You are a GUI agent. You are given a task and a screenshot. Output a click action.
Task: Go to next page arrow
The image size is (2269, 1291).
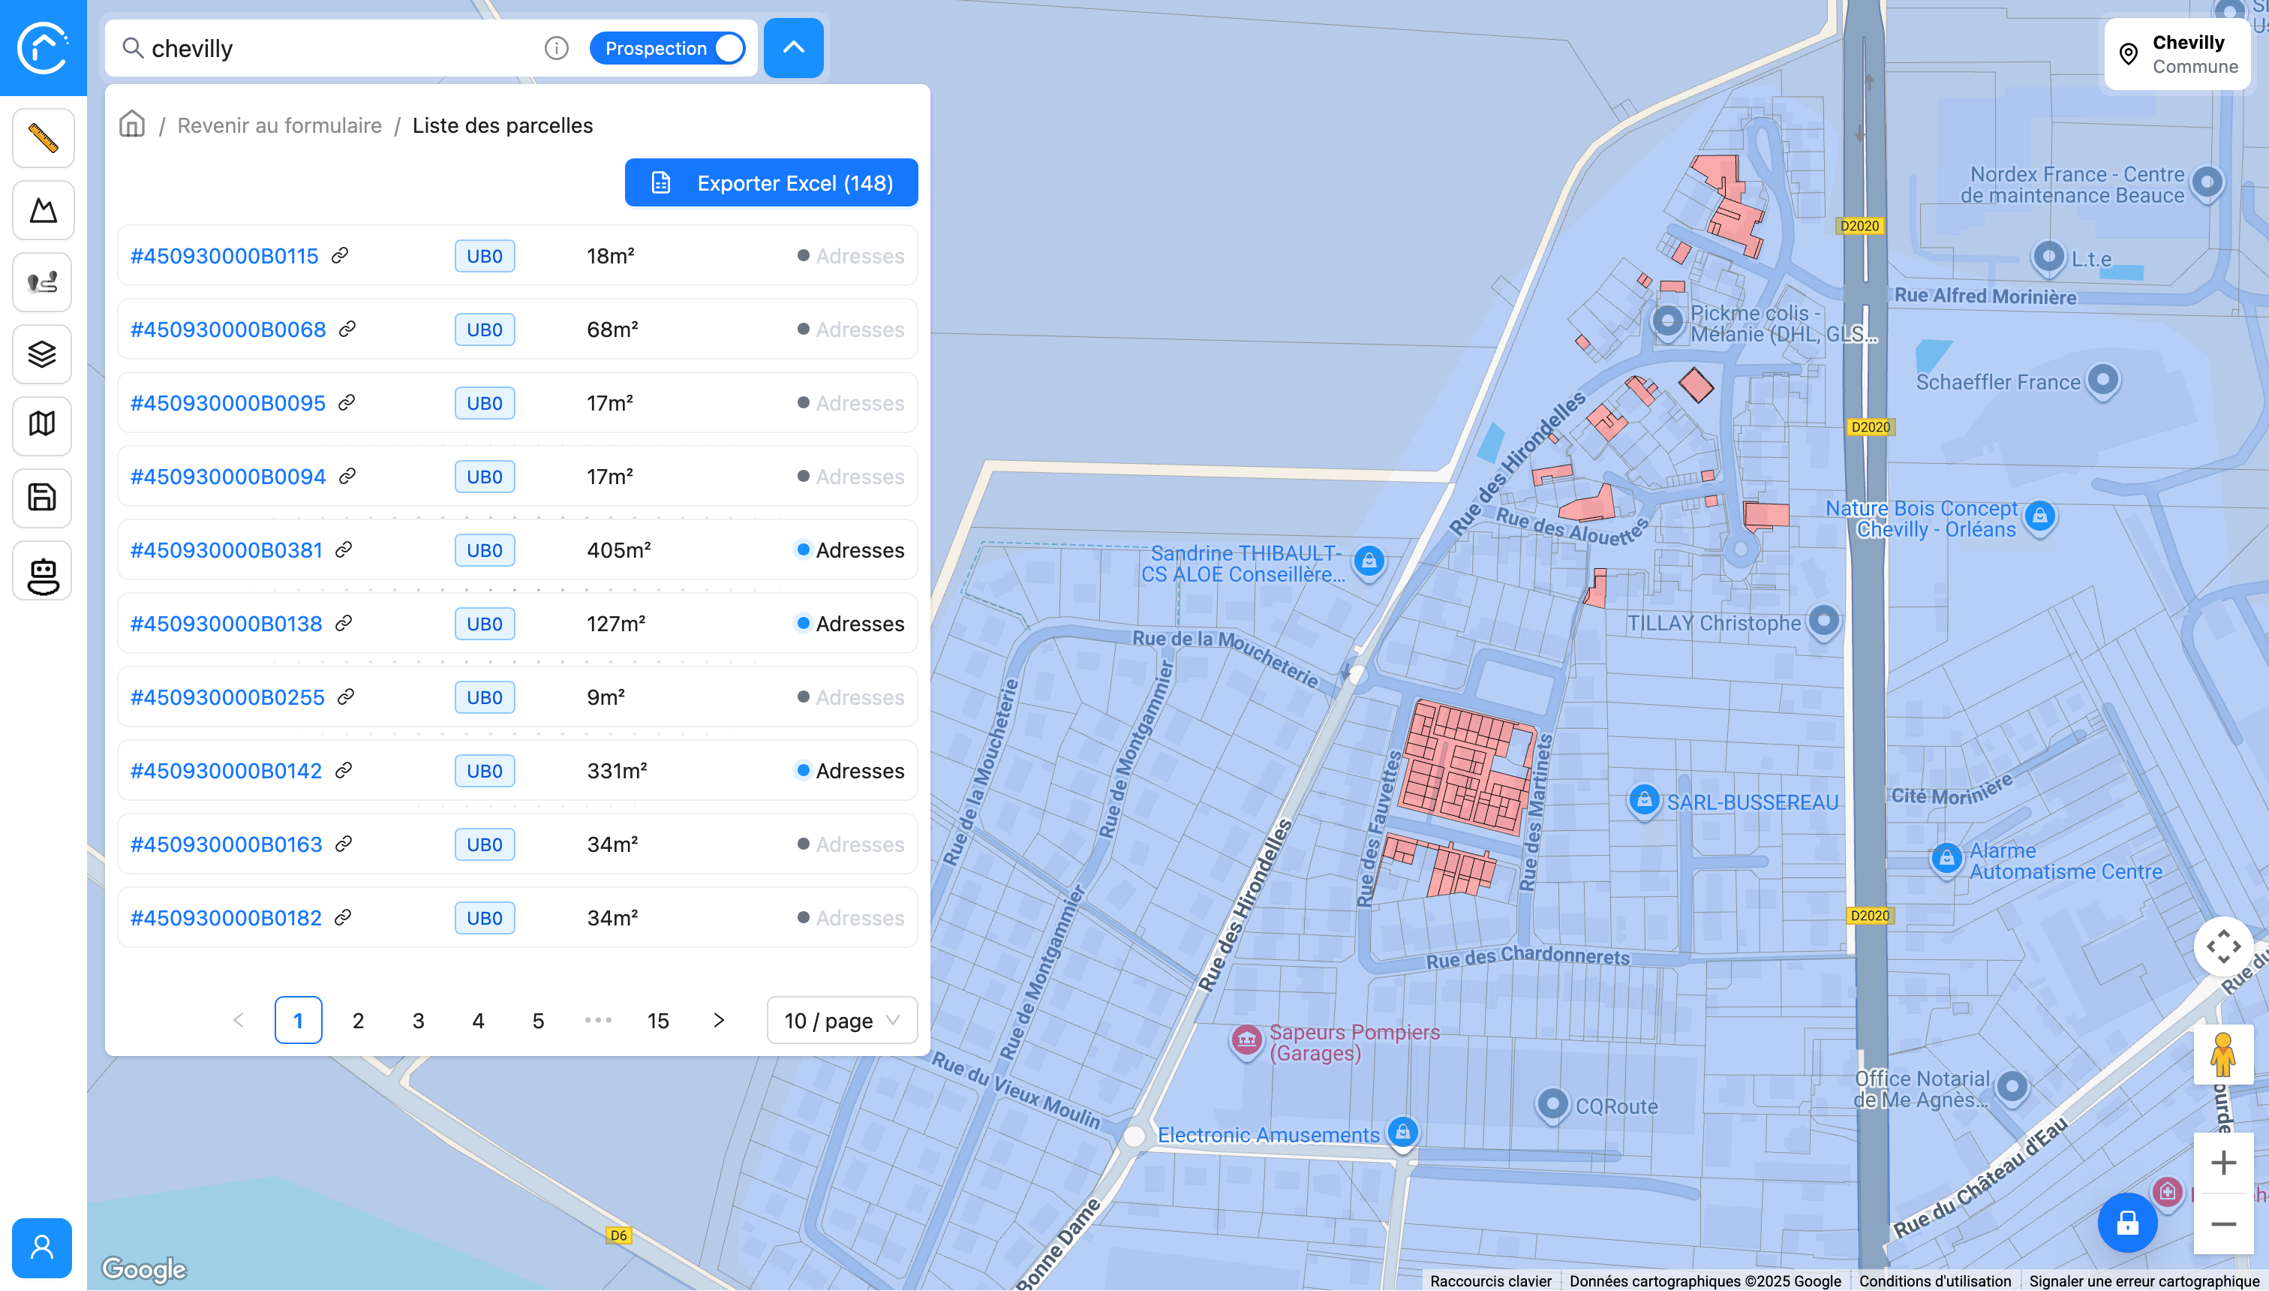click(719, 1021)
